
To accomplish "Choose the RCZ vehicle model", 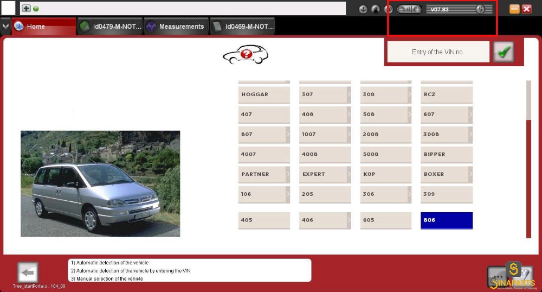I will point(446,94).
